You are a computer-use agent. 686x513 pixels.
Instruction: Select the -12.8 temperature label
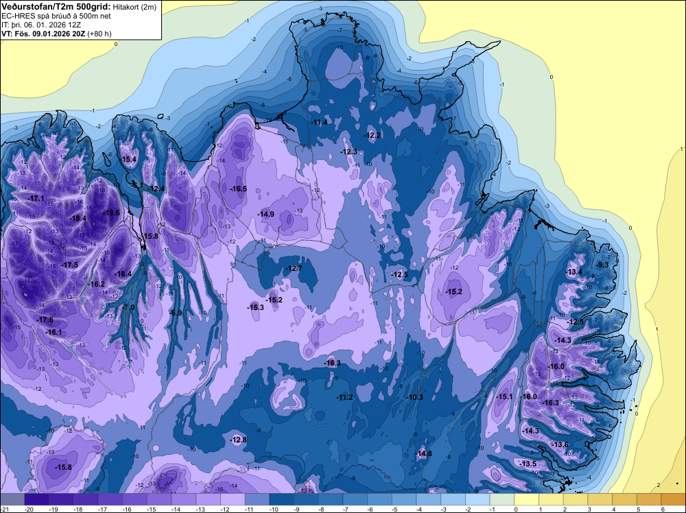coord(239,440)
